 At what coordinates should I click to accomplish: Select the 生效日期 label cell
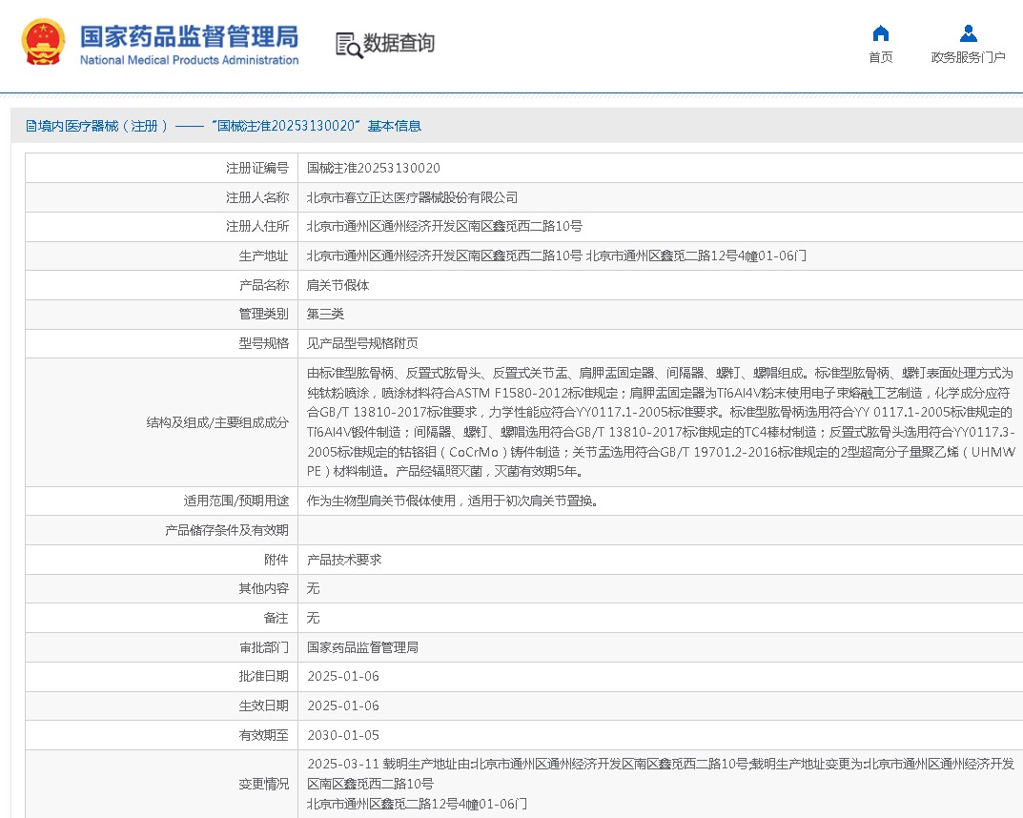162,706
